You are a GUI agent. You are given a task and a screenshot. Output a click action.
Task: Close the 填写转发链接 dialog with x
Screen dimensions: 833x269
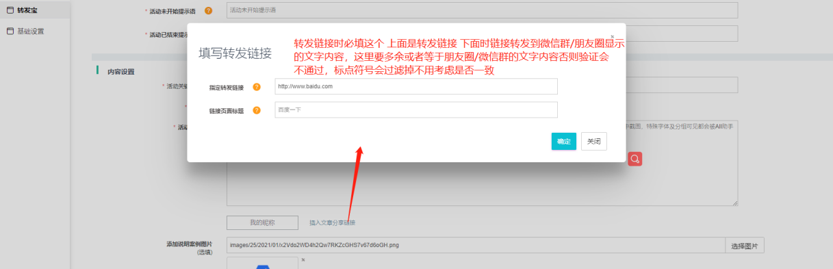[x=612, y=37]
